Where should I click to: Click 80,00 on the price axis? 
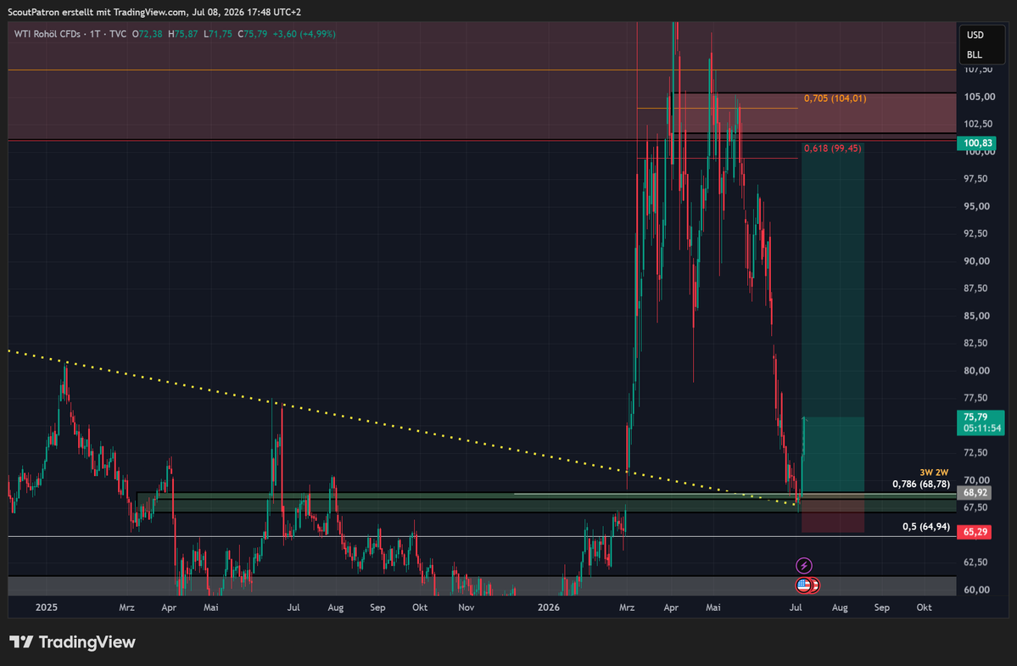pyautogui.click(x=977, y=371)
